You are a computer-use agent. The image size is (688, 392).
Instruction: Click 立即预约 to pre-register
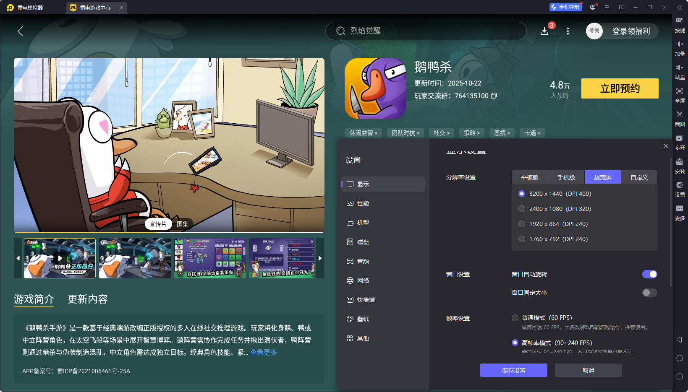(620, 88)
